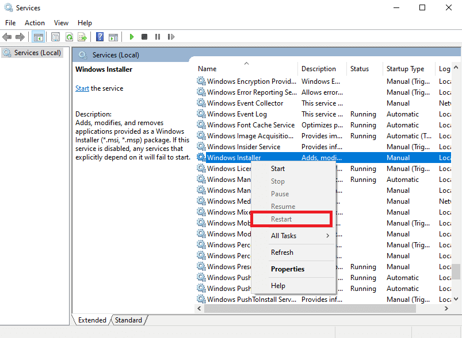This screenshot has width=462, height=338.
Task: Select the Windows Insider Service row
Action: click(323, 147)
